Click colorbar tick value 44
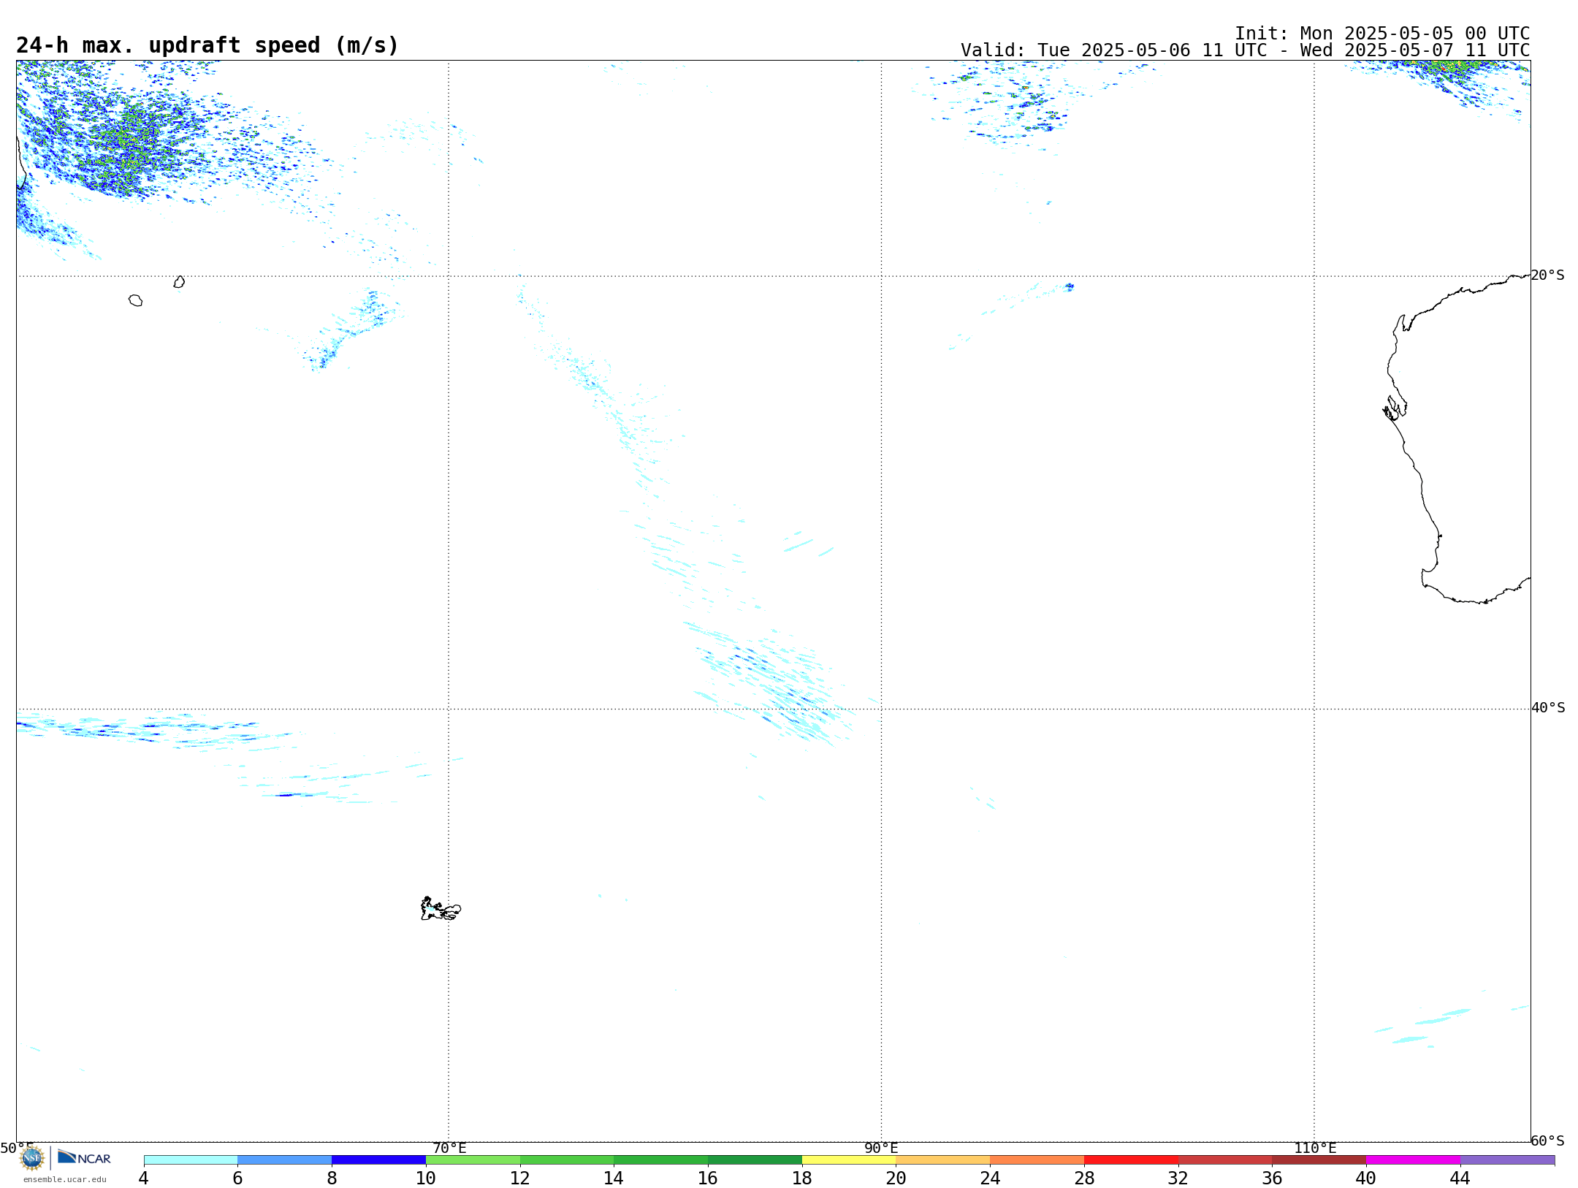Viewport: 1578px width, 1188px height. point(1460,1178)
